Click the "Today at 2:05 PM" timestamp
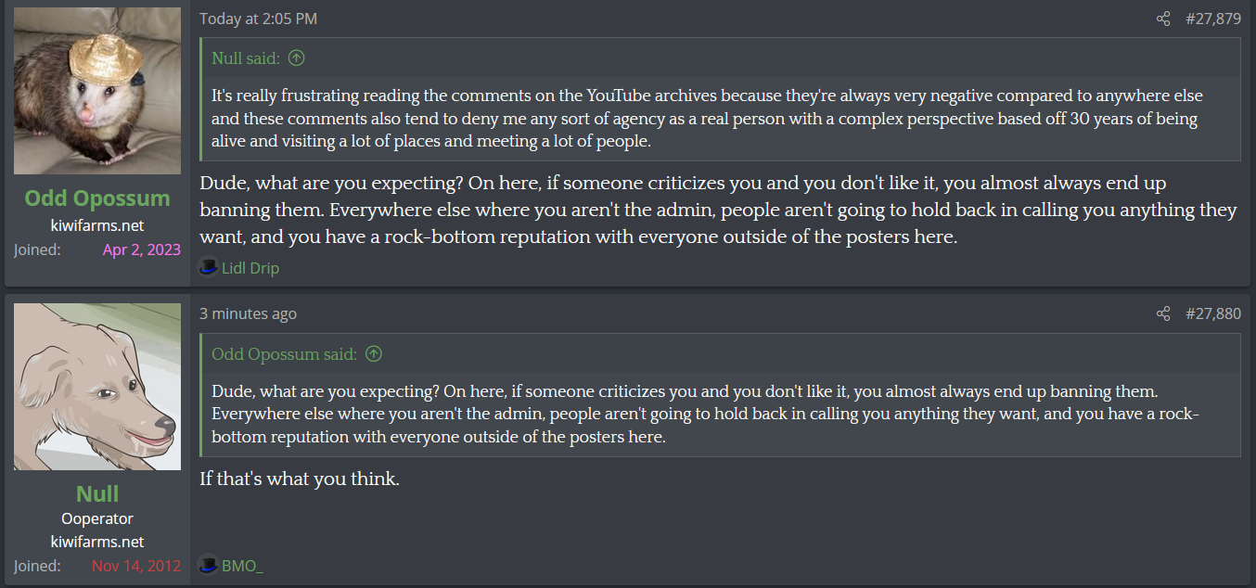Image resolution: width=1256 pixels, height=588 pixels. click(258, 19)
